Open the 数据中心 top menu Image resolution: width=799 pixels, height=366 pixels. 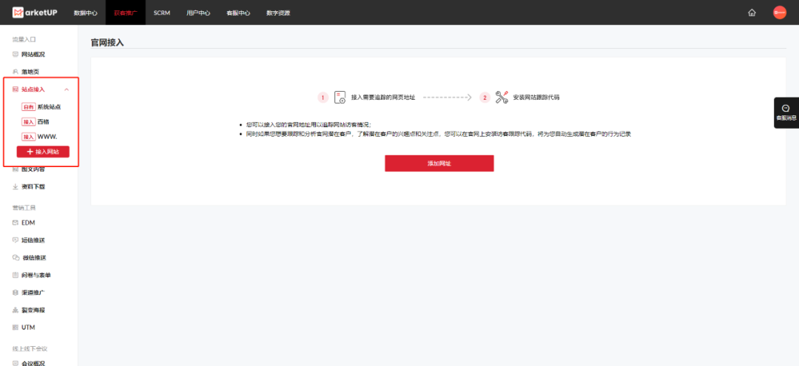point(85,13)
